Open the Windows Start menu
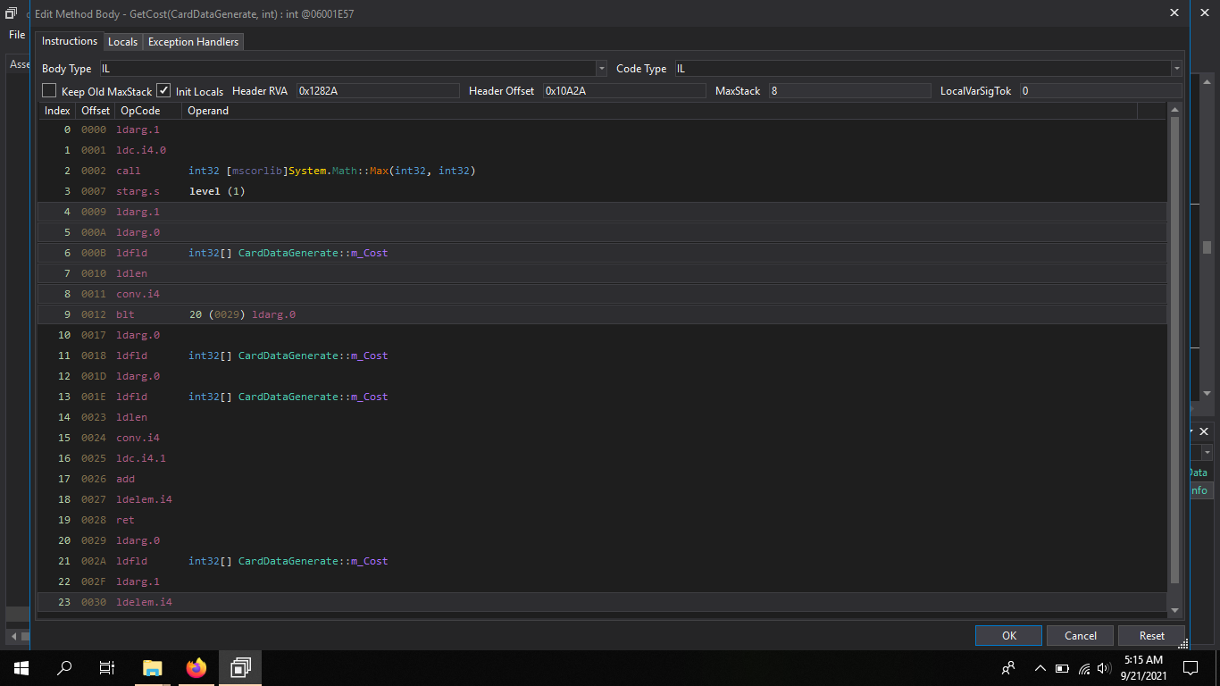 pos(21,668)
